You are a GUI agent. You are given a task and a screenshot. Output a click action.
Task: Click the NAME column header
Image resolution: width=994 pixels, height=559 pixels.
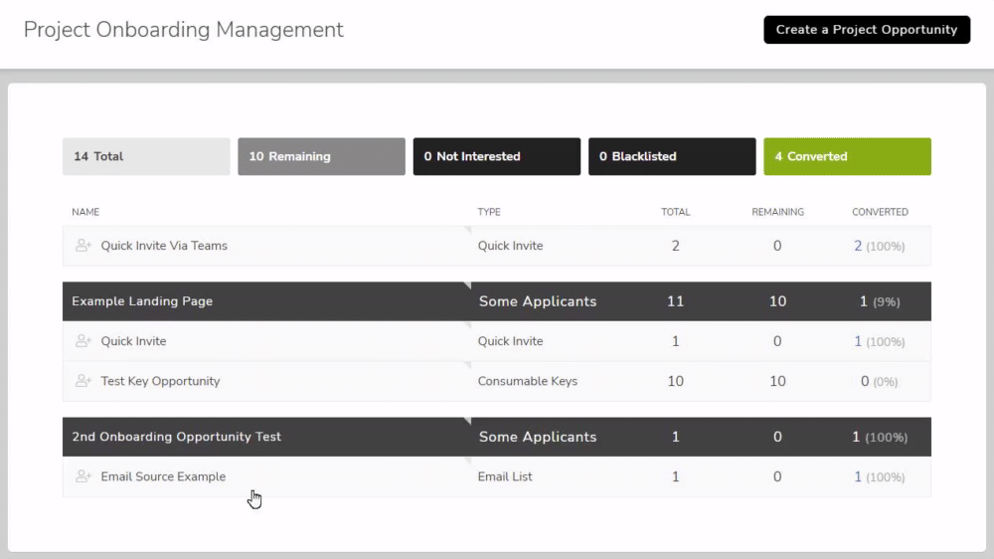coord(85,212)
